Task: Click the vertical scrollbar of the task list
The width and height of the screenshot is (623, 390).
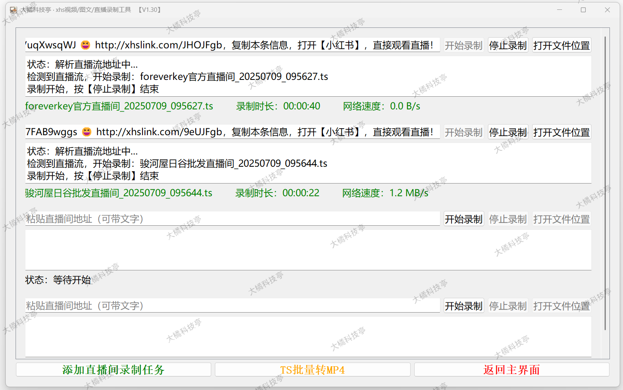Action: [605, 183]
